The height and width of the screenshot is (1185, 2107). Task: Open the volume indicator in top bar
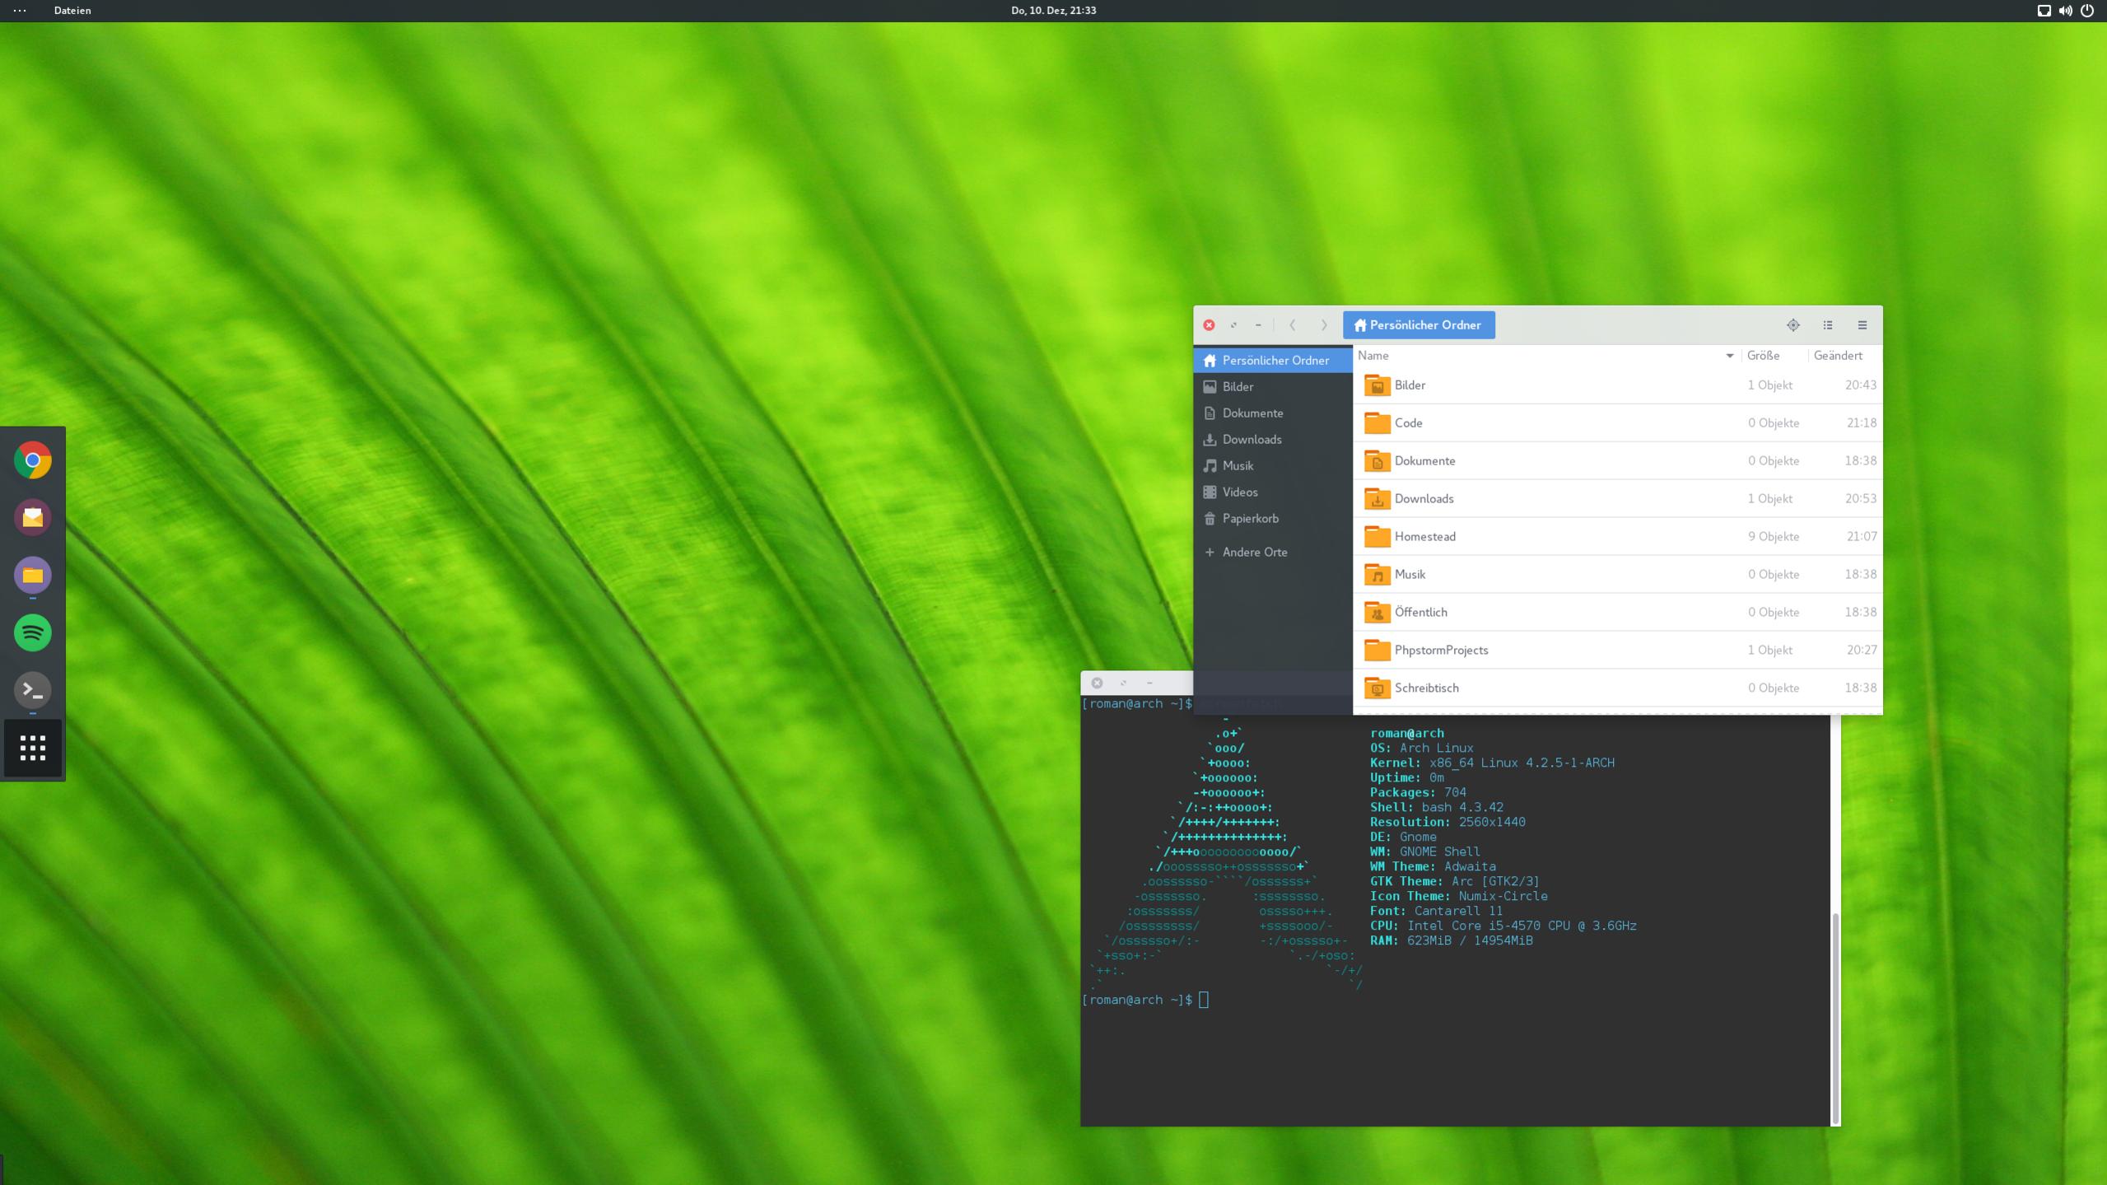2065,11
